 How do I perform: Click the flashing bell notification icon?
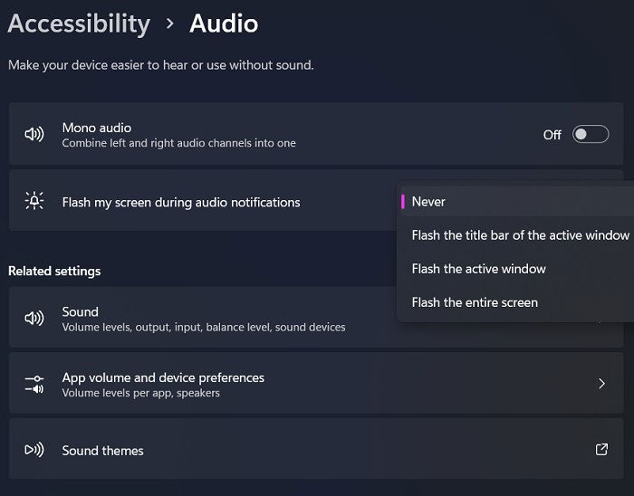(x=34, y=200)
